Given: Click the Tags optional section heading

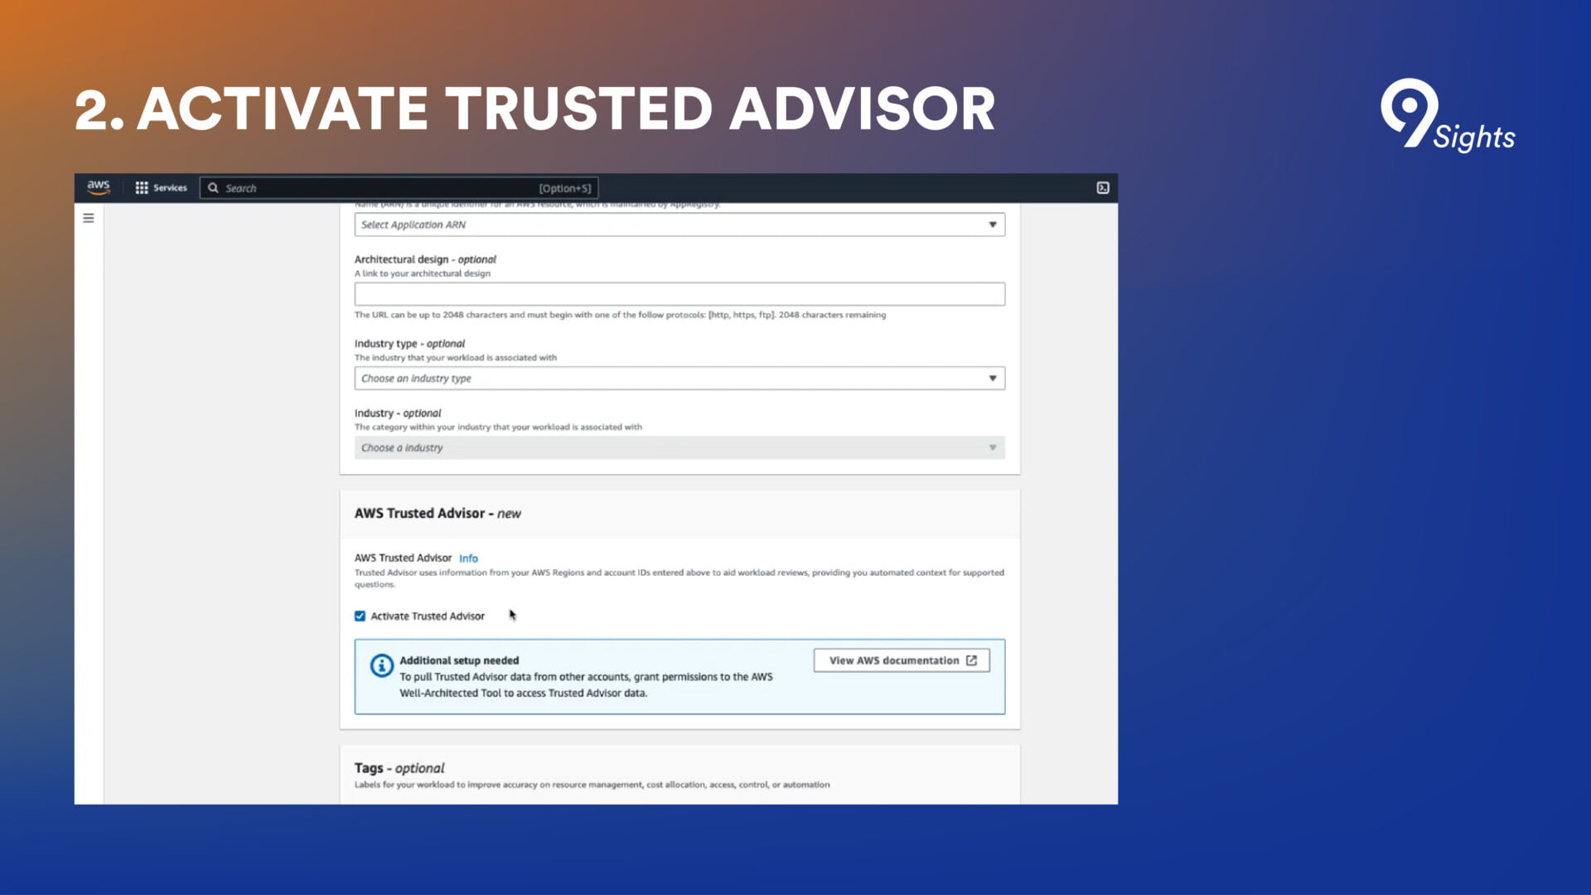Looking at the screenshot, I should click(399, 768).
